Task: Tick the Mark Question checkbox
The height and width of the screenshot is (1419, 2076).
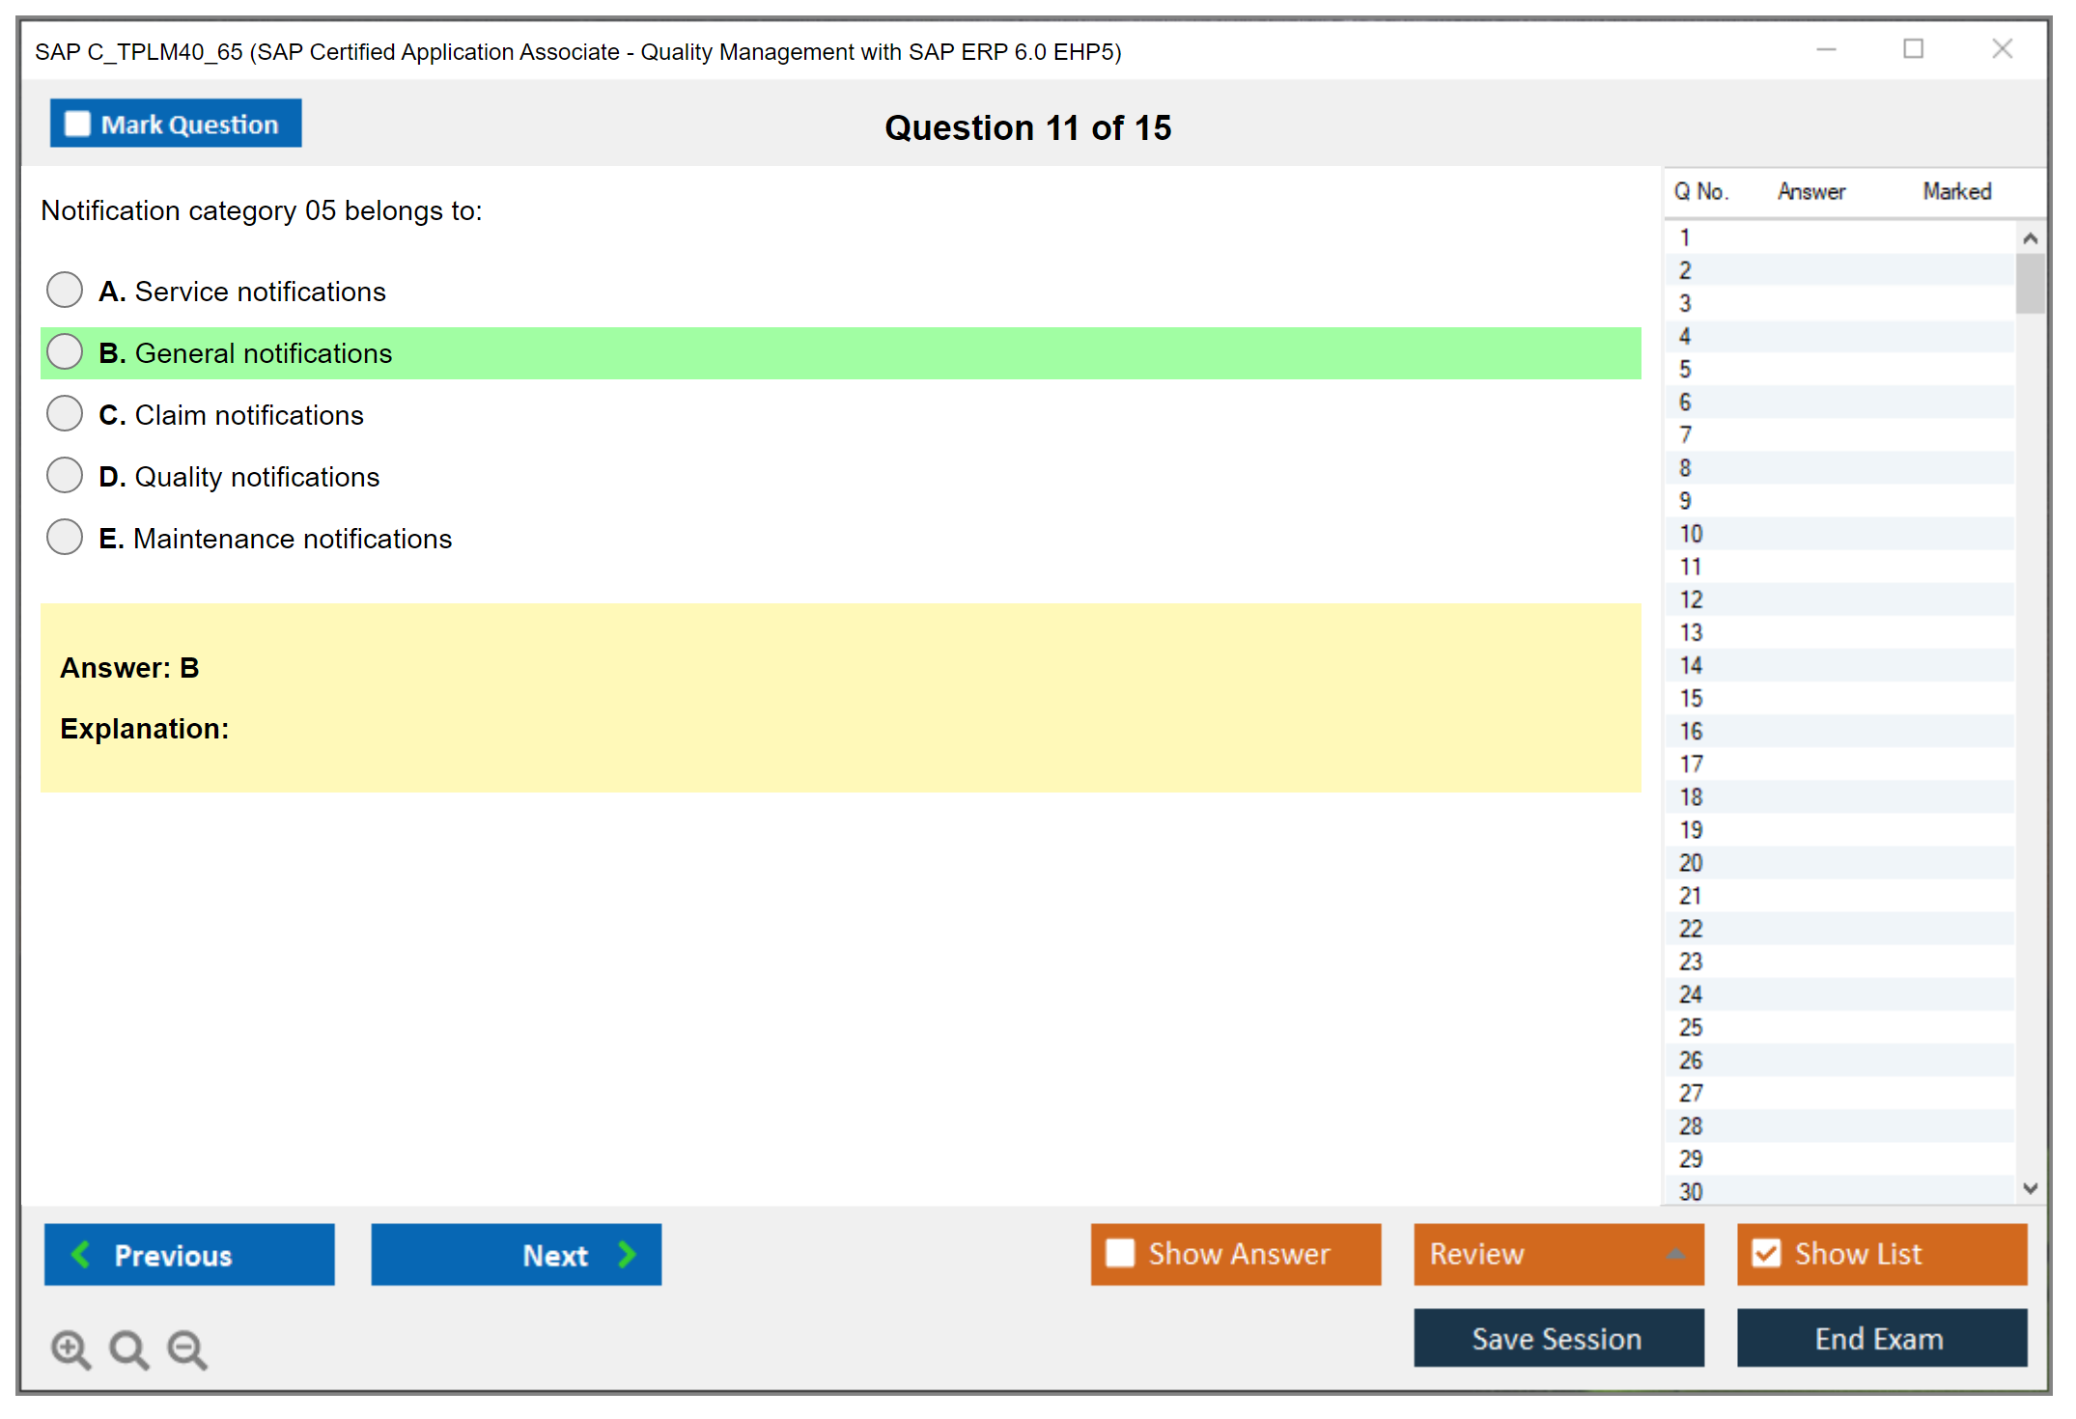Action: (77, 124)
